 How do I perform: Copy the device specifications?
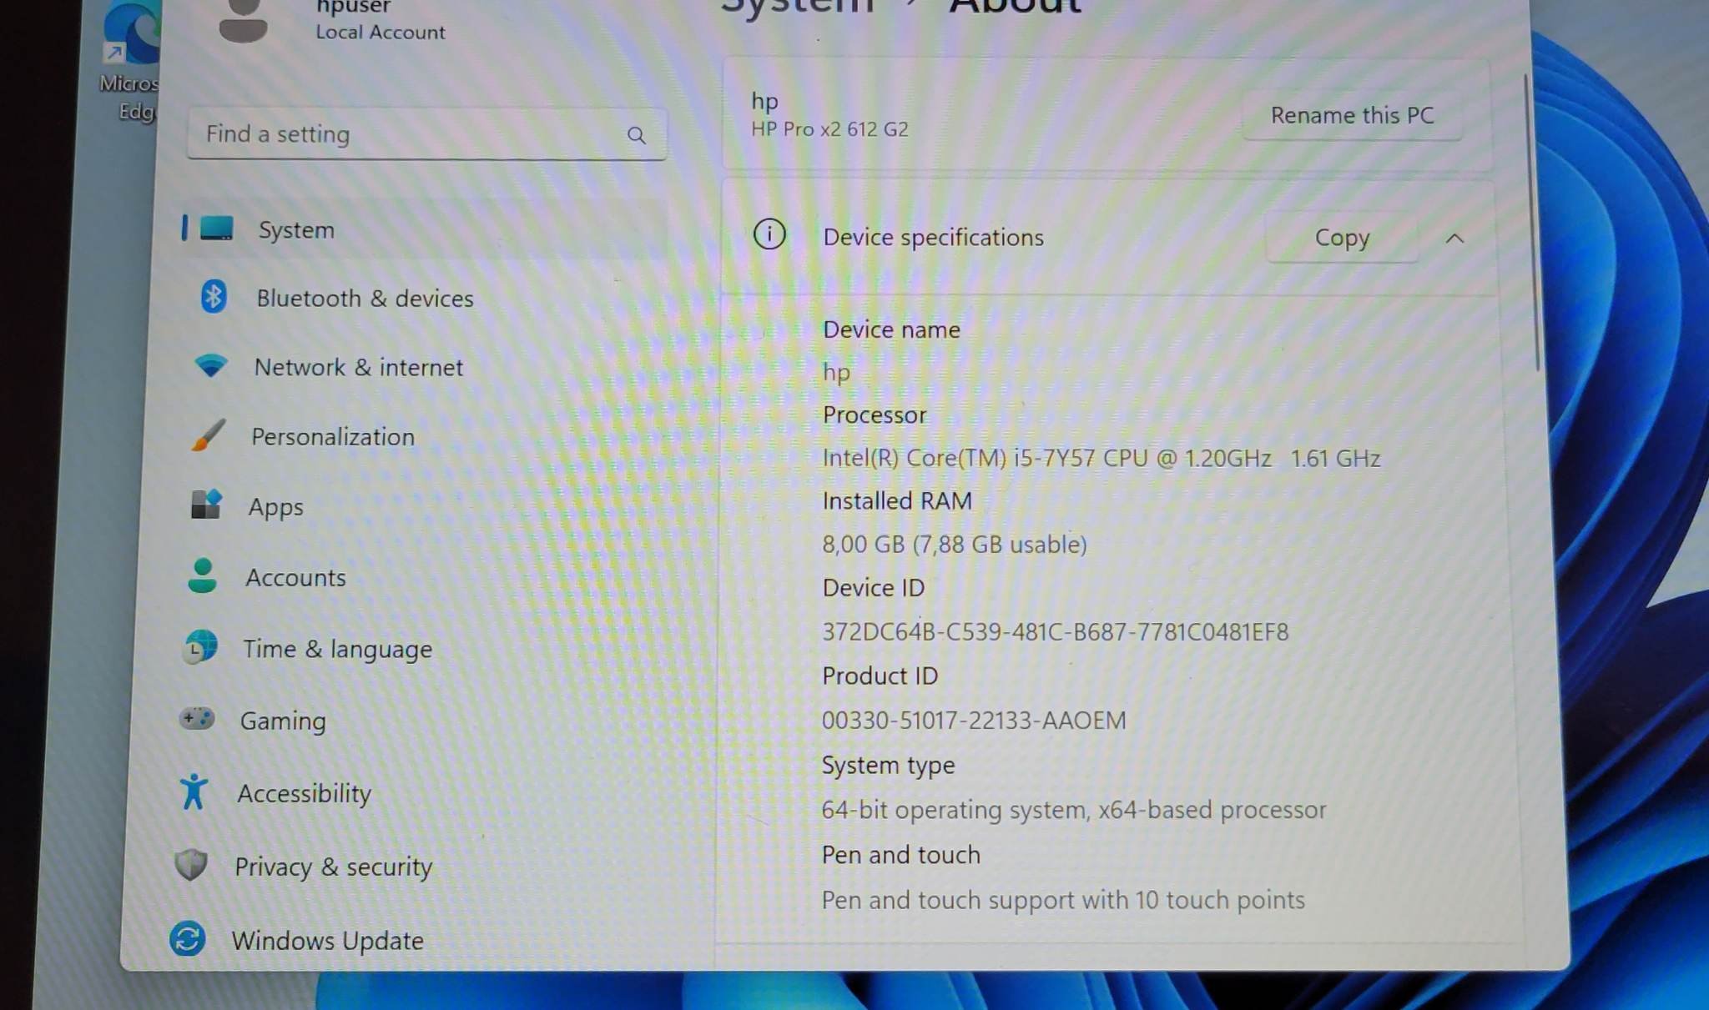tap(1341, 239)
